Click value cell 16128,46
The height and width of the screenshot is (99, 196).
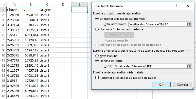tap(31, 40)
